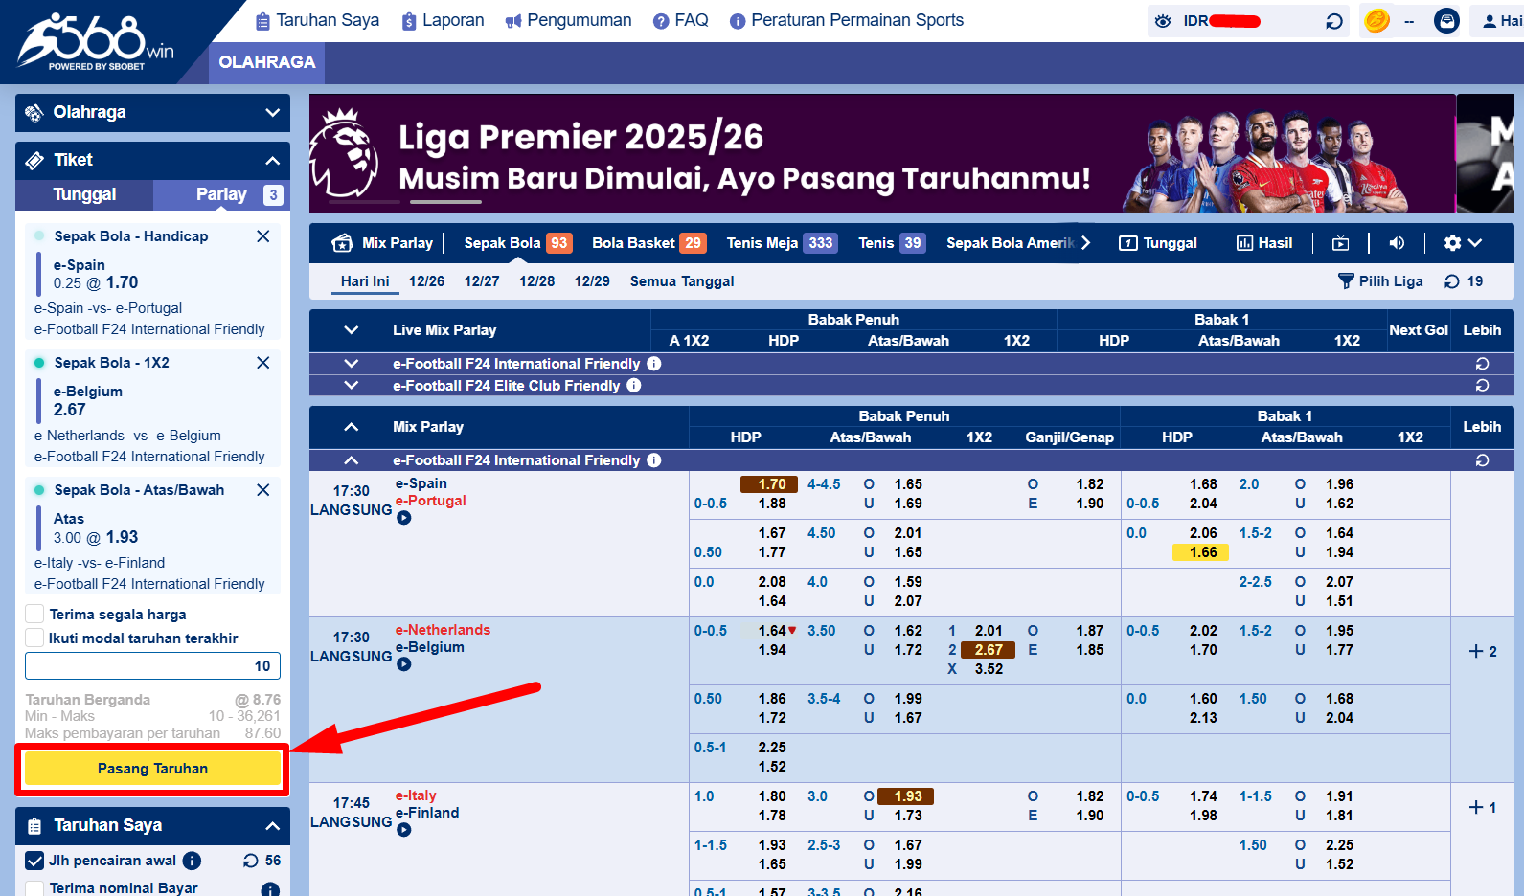The width and height of the screenshot is (1524, 896).
Task: Choose the 12/27 date tab
Action: point(482,281)
